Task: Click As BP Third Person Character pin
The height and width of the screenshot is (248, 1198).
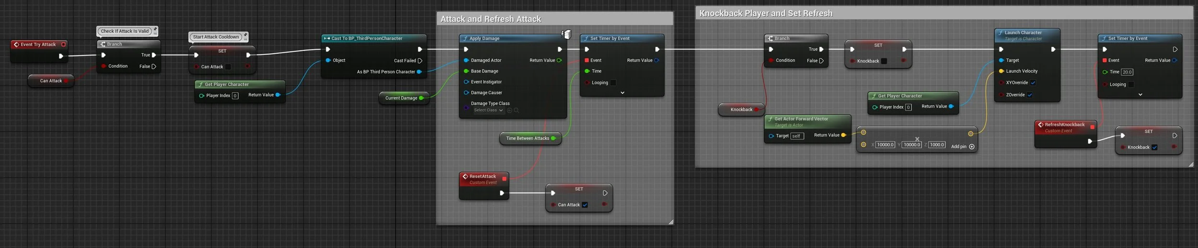Action: click(419, 72)
